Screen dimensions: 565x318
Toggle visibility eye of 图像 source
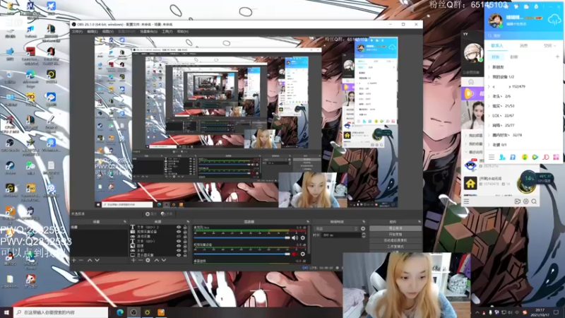pos(179,246)
